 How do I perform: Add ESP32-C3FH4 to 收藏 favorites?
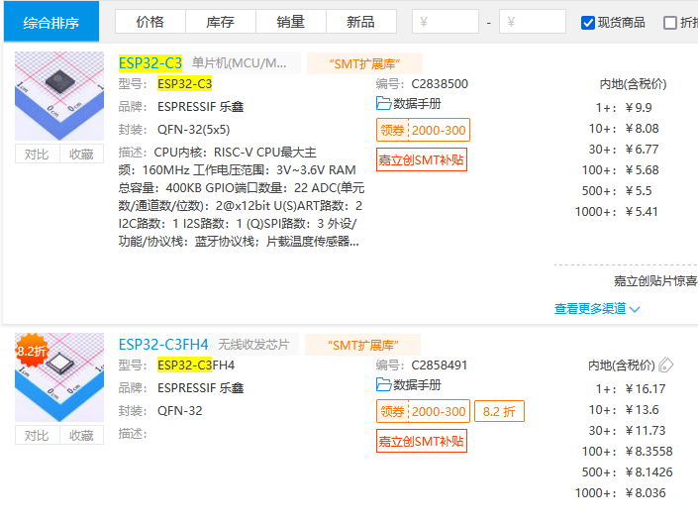click(x=81, y=435)
